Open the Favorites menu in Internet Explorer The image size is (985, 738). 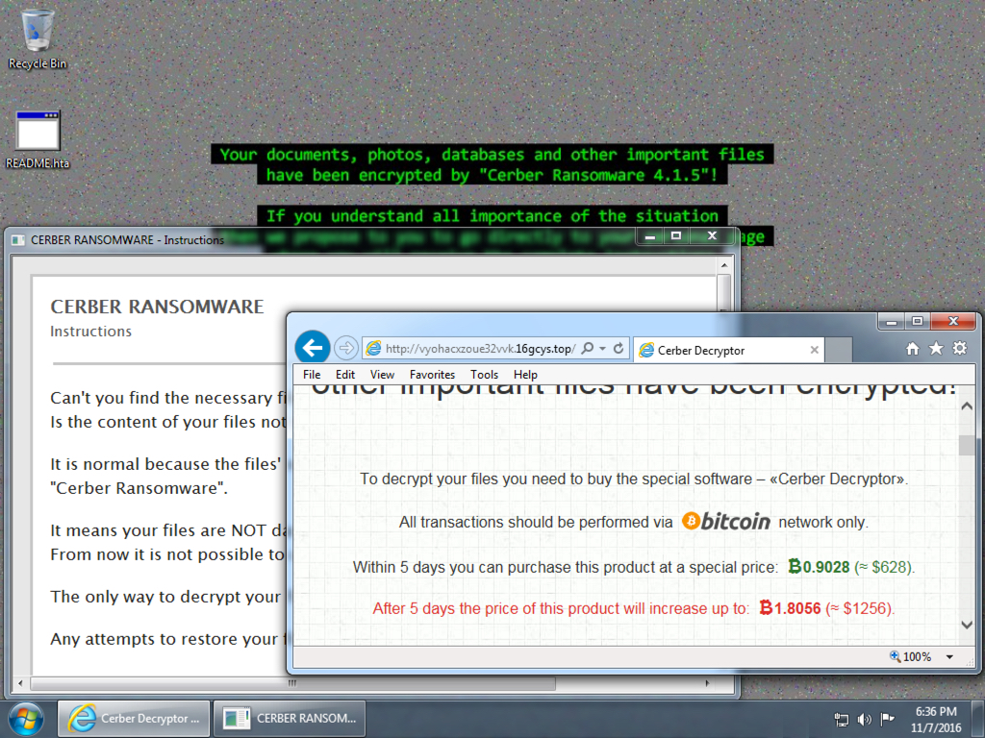point(432,375)
